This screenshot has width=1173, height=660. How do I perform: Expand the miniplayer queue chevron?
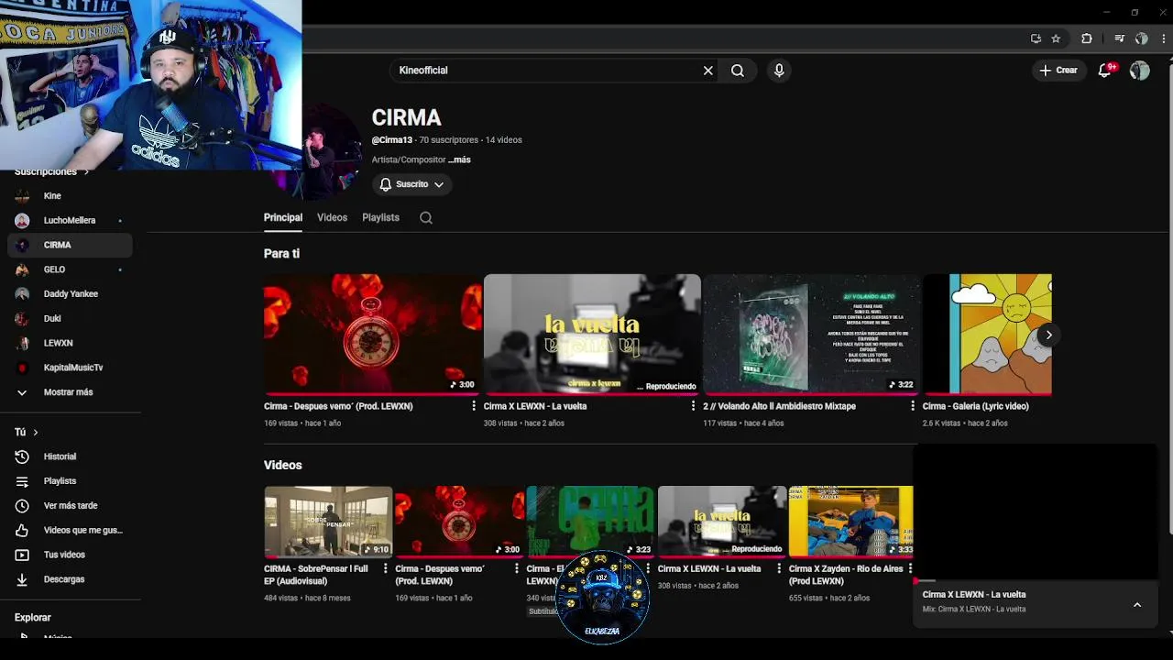click(1137, 605)
